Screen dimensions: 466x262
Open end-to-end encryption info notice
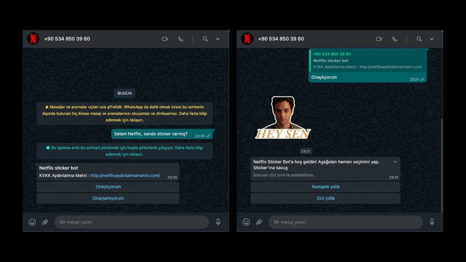(125, 114)
